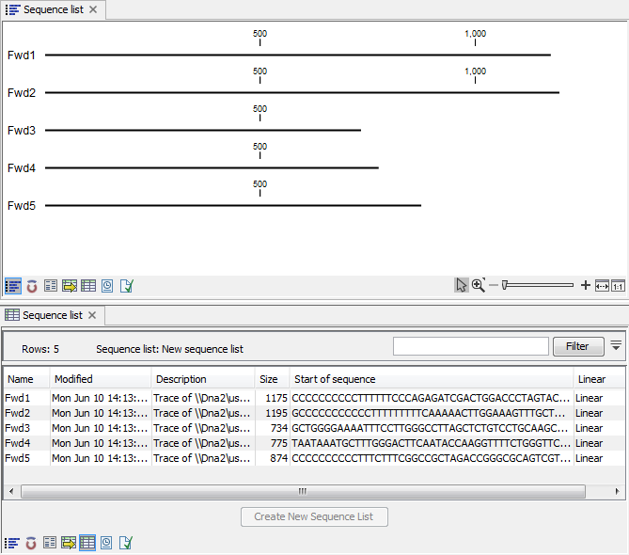Switch to graphical list view in lower panel toolbar

[x=12, y=543]
